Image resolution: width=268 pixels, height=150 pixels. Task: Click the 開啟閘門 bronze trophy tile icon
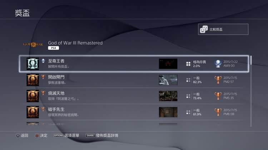(33, 80)
